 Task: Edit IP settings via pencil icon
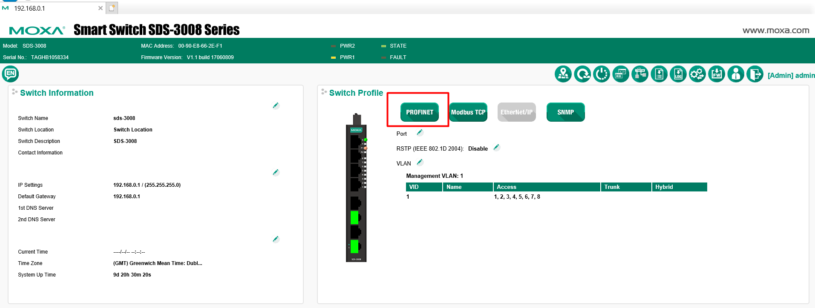pyautogui.click(x=276, y=172)
